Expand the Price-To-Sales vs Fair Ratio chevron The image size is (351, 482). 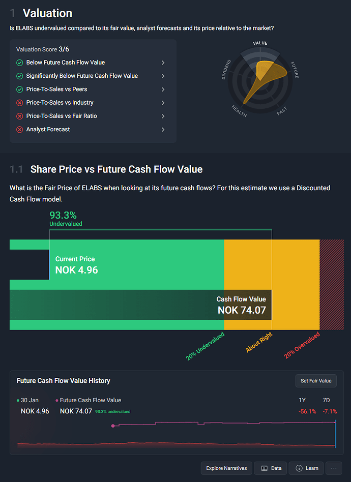pos(163,116)
